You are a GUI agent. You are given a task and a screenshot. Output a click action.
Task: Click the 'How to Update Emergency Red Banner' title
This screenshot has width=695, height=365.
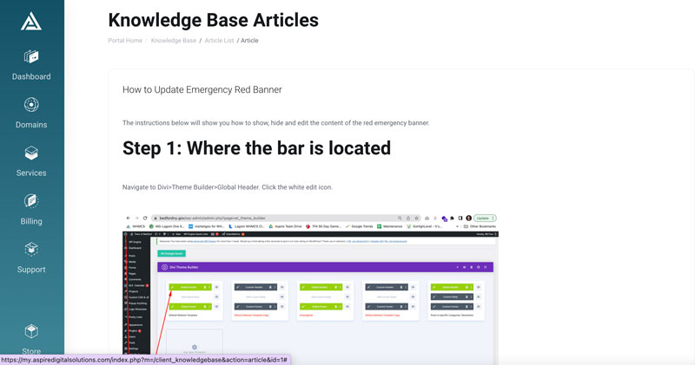click(202, 89)
